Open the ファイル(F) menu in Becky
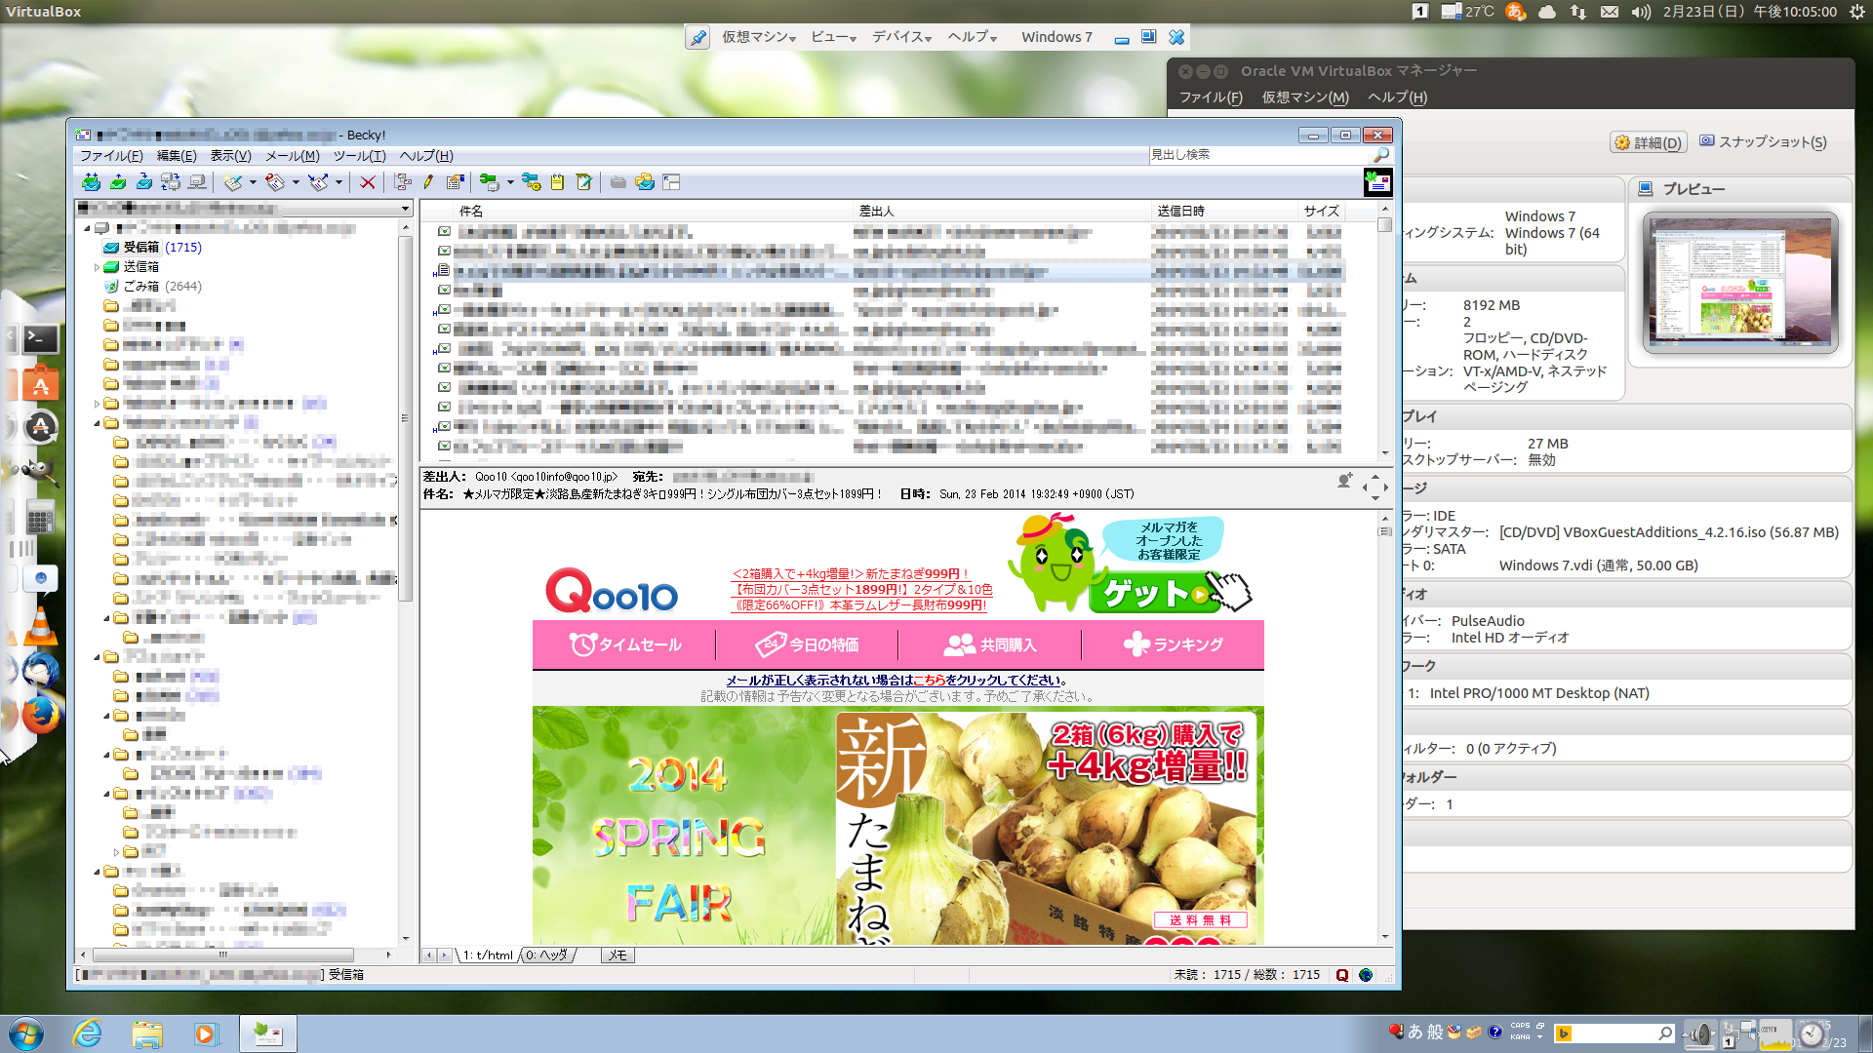 pyautogui.click(x=111, y=156)
